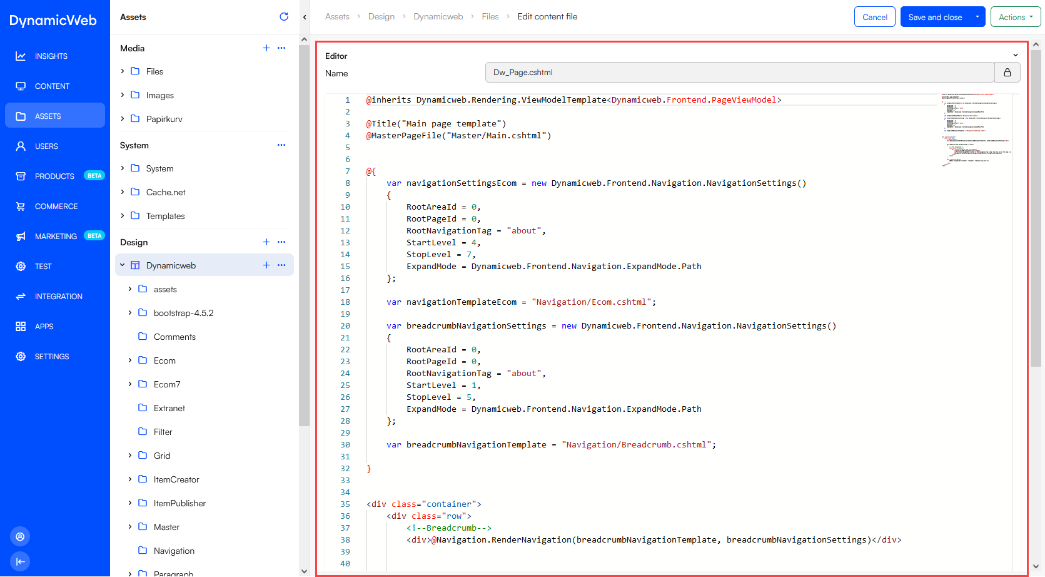Select the Comments folder
Image resolution: width=1045 pixels, height=577 pixels.
pyautogui.click(x=174, y=337)
